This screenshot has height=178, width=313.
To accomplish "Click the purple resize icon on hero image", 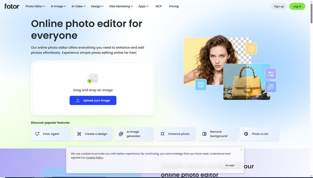I will pos(270,87).
